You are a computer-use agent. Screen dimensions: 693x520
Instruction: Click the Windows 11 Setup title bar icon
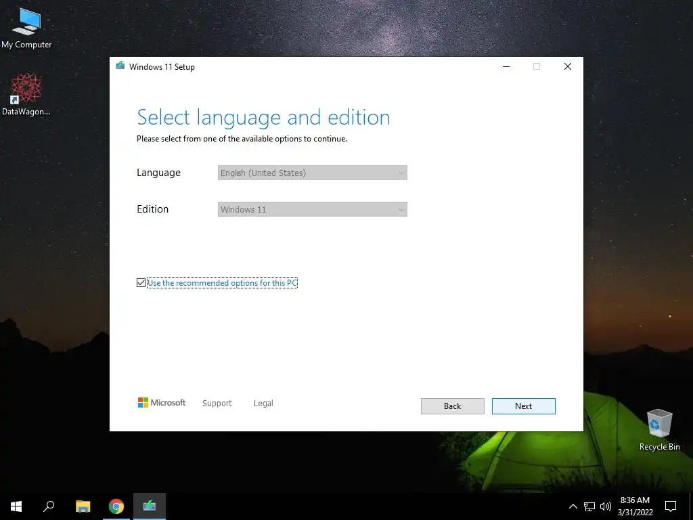pos(120,66)
